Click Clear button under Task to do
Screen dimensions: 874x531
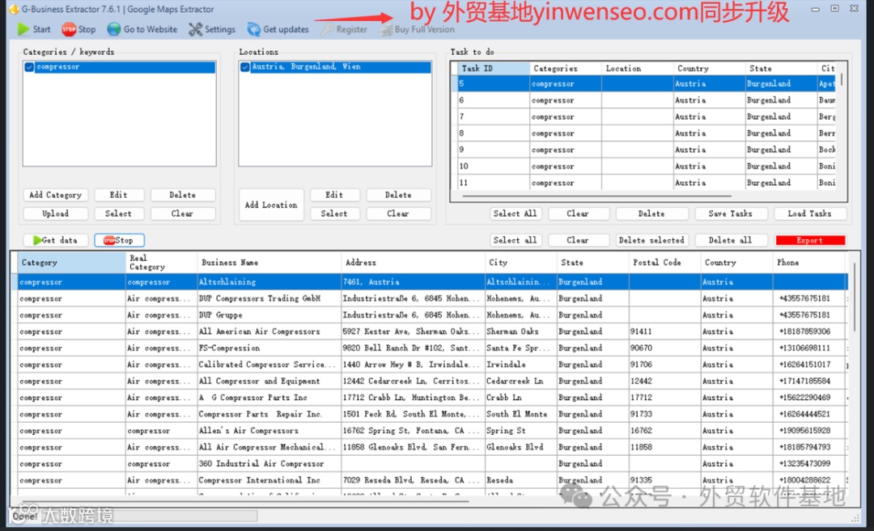point(578,213)
